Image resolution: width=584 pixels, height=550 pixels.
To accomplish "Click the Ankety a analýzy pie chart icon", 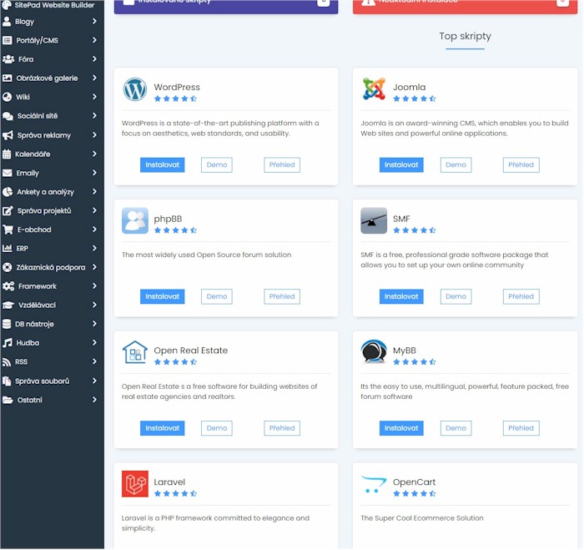I will (x=8, y=192).
